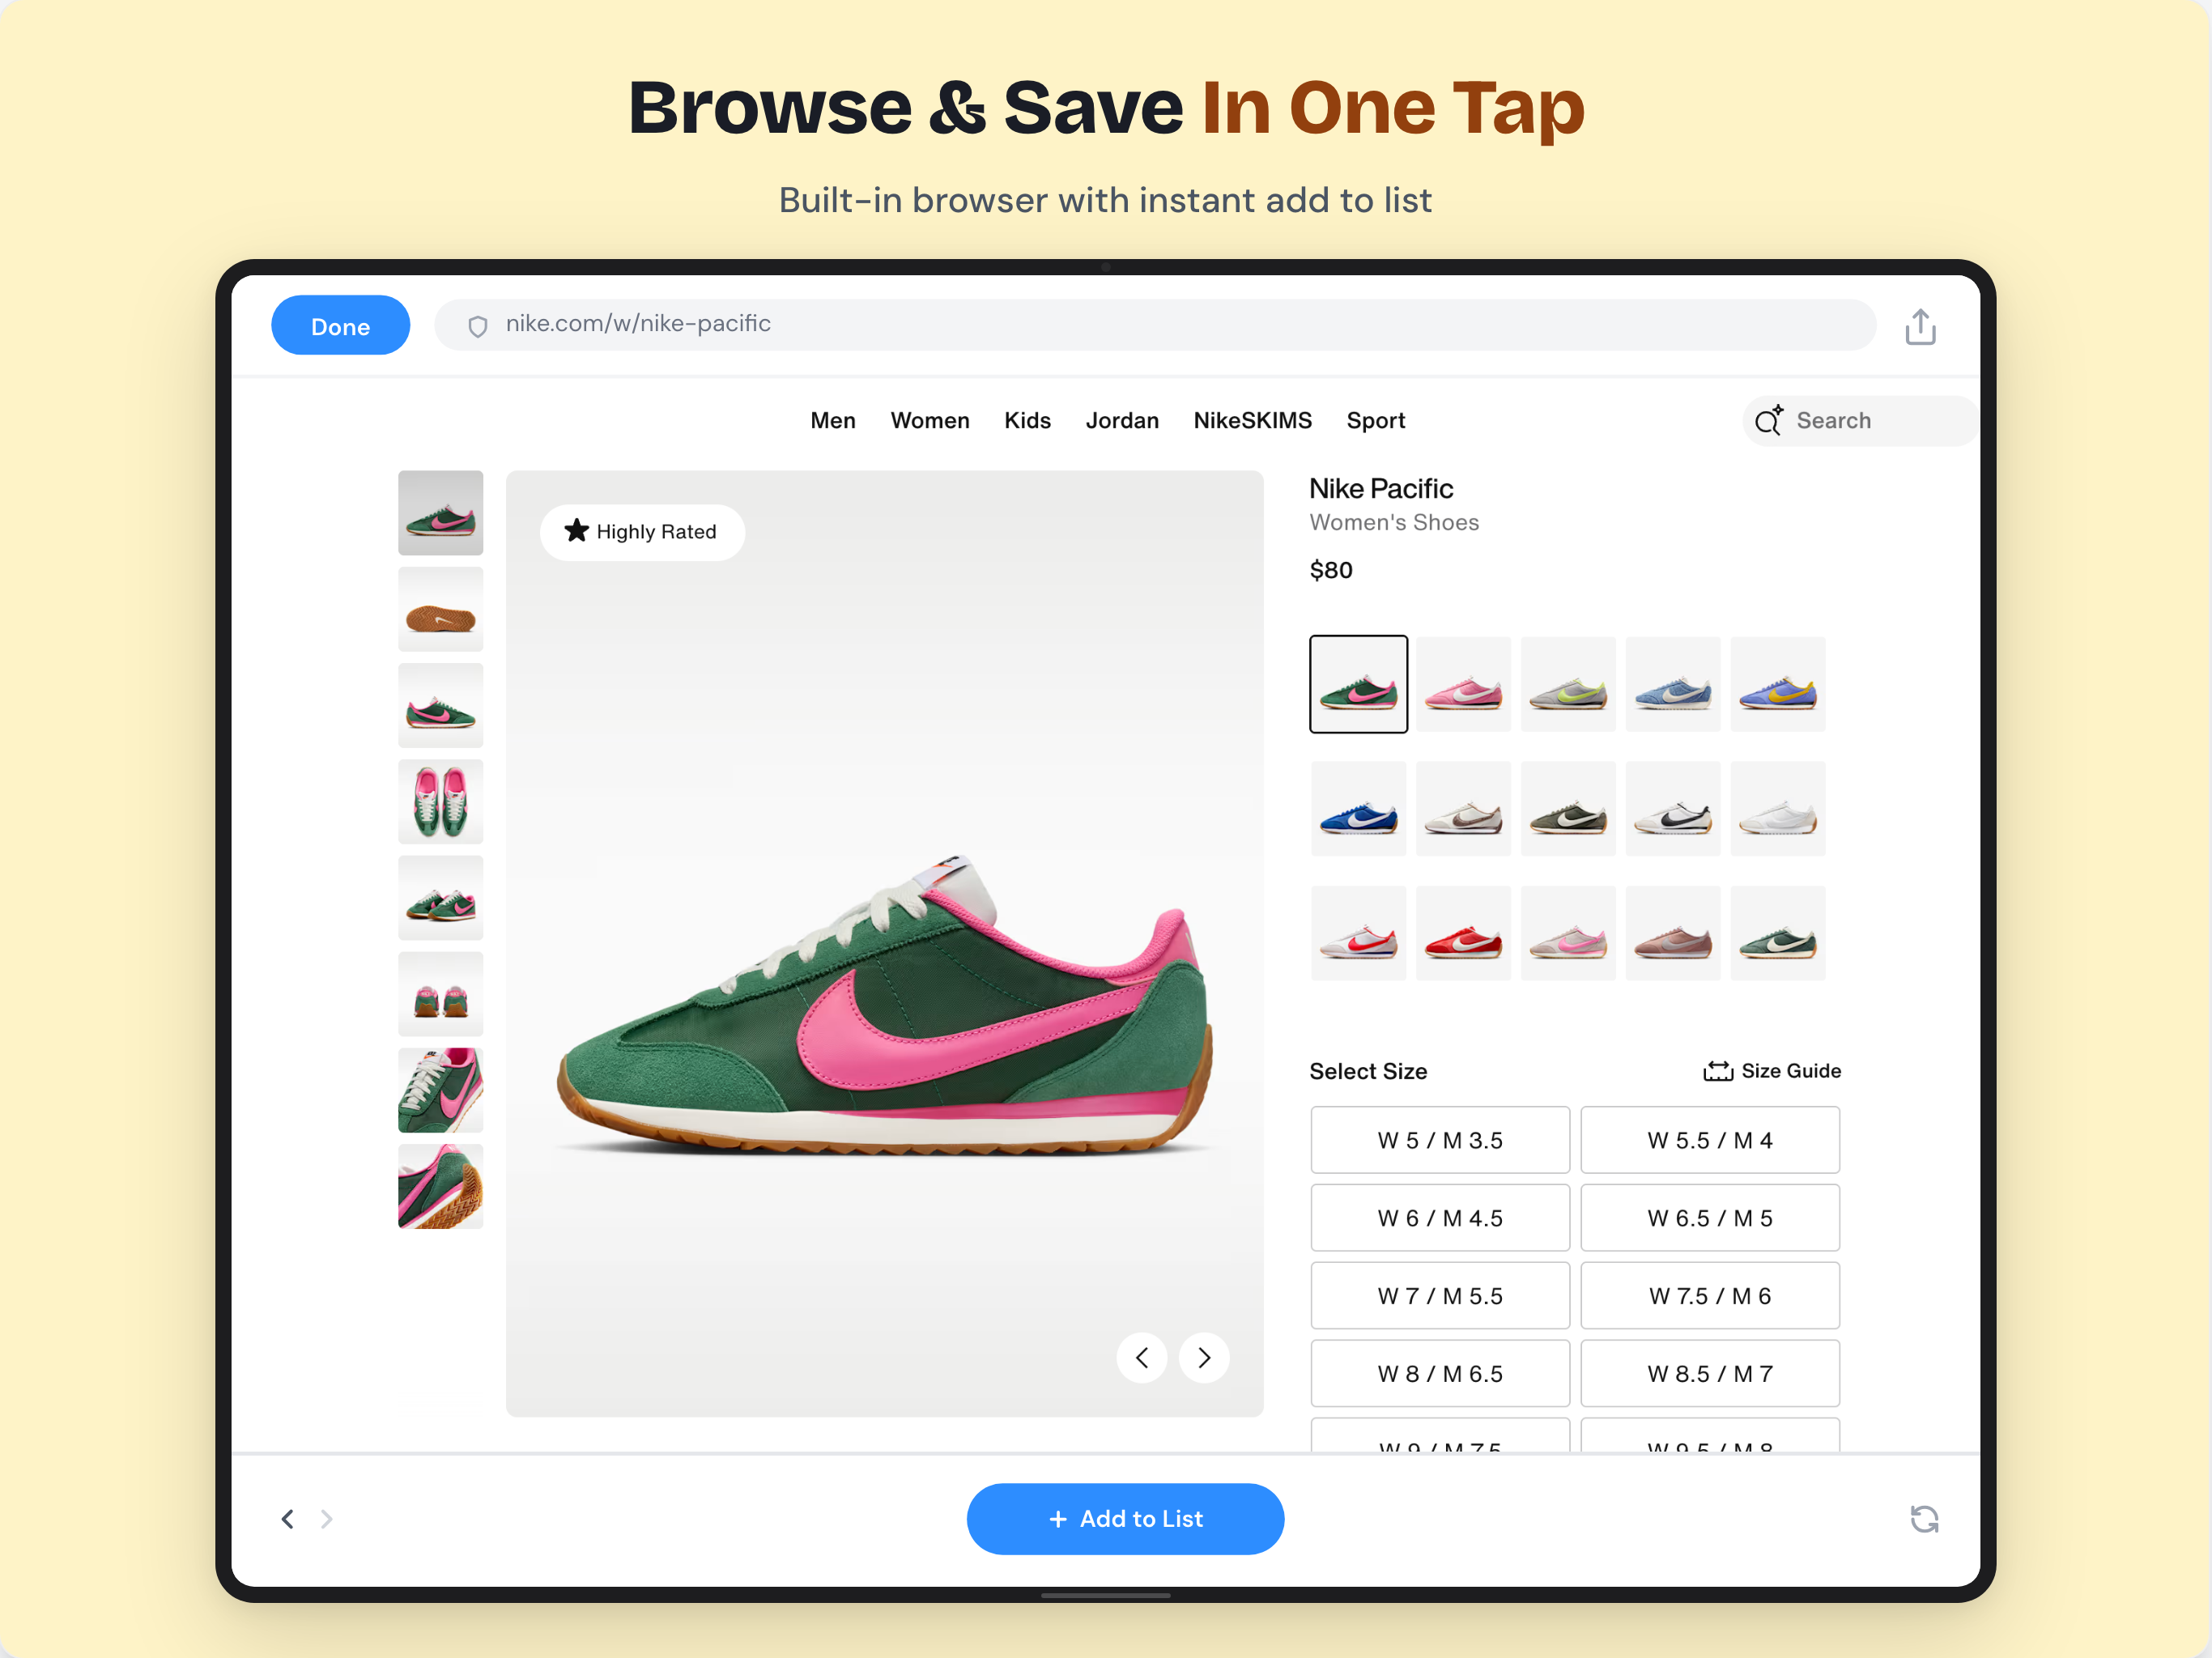Open the Women menu
This screenshot has height=1658, width=2212.
[930, 420]
